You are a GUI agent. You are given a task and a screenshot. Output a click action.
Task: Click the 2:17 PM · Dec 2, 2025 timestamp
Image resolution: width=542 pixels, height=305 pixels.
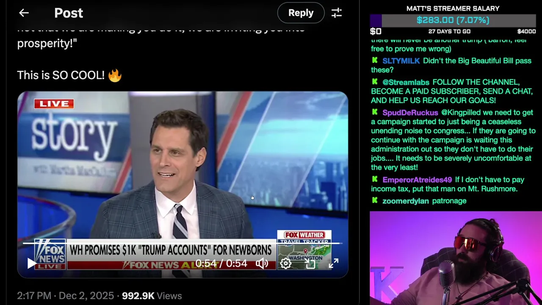click(66, 296)
